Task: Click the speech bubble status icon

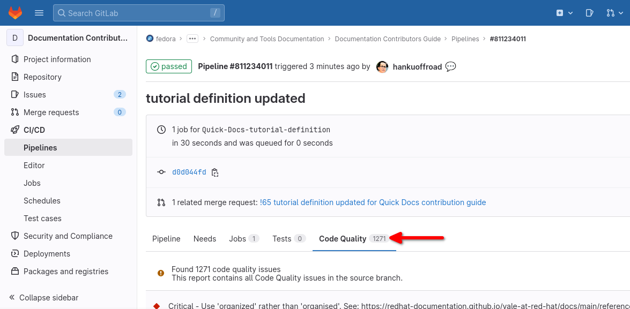Action: click(x=451, y=67)
